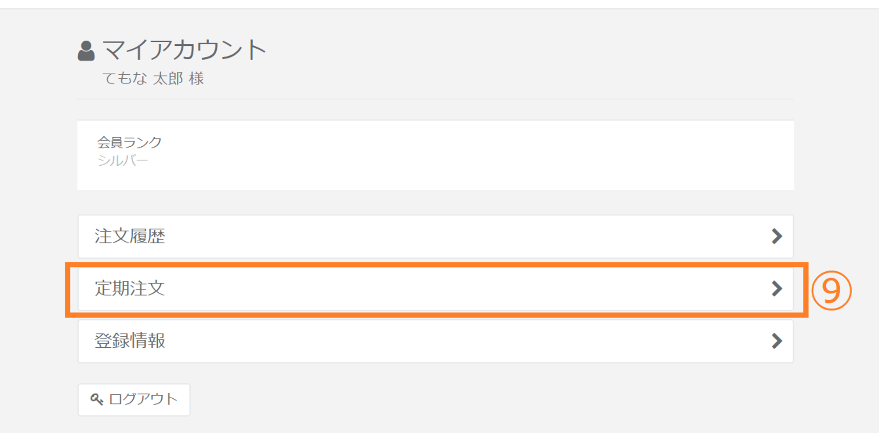The width and height of the screenshot is (879, 433).
Task: Select the 登録情報 label text
Action: pos(130,341)
